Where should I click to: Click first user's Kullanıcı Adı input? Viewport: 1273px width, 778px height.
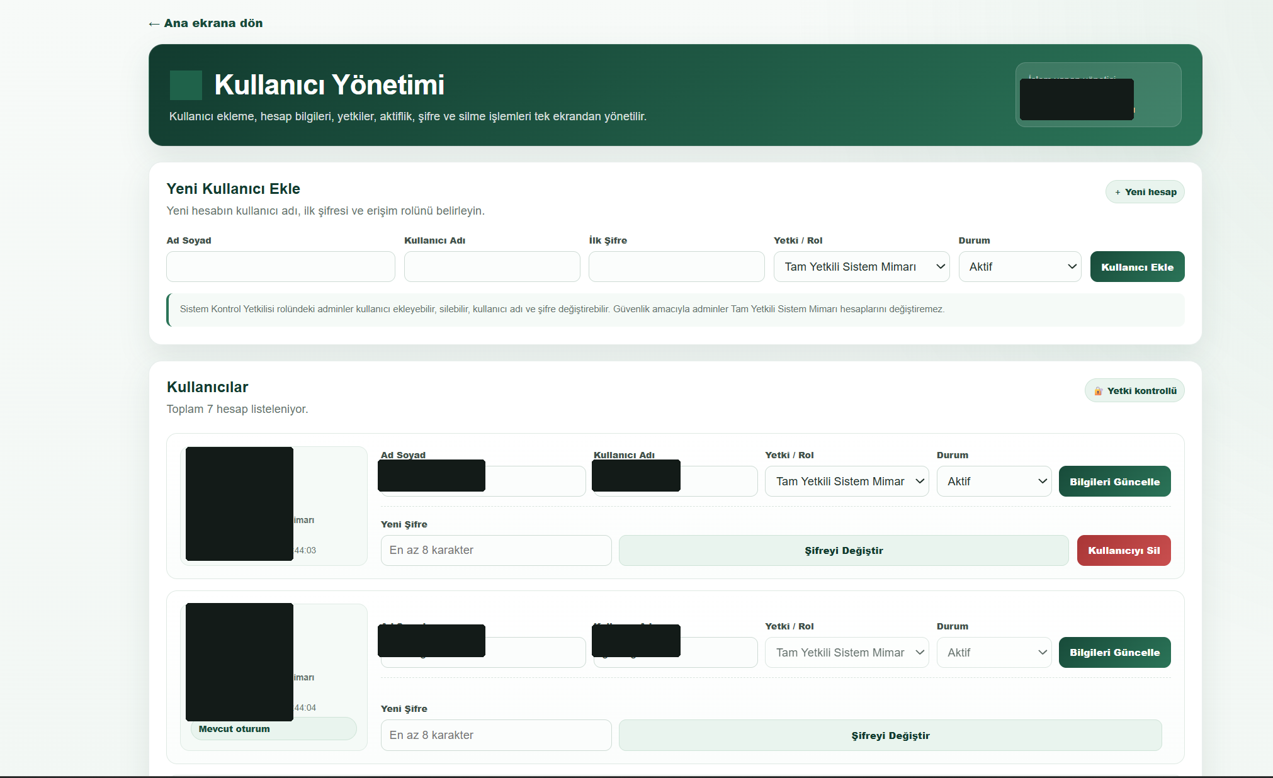point(676,482)
